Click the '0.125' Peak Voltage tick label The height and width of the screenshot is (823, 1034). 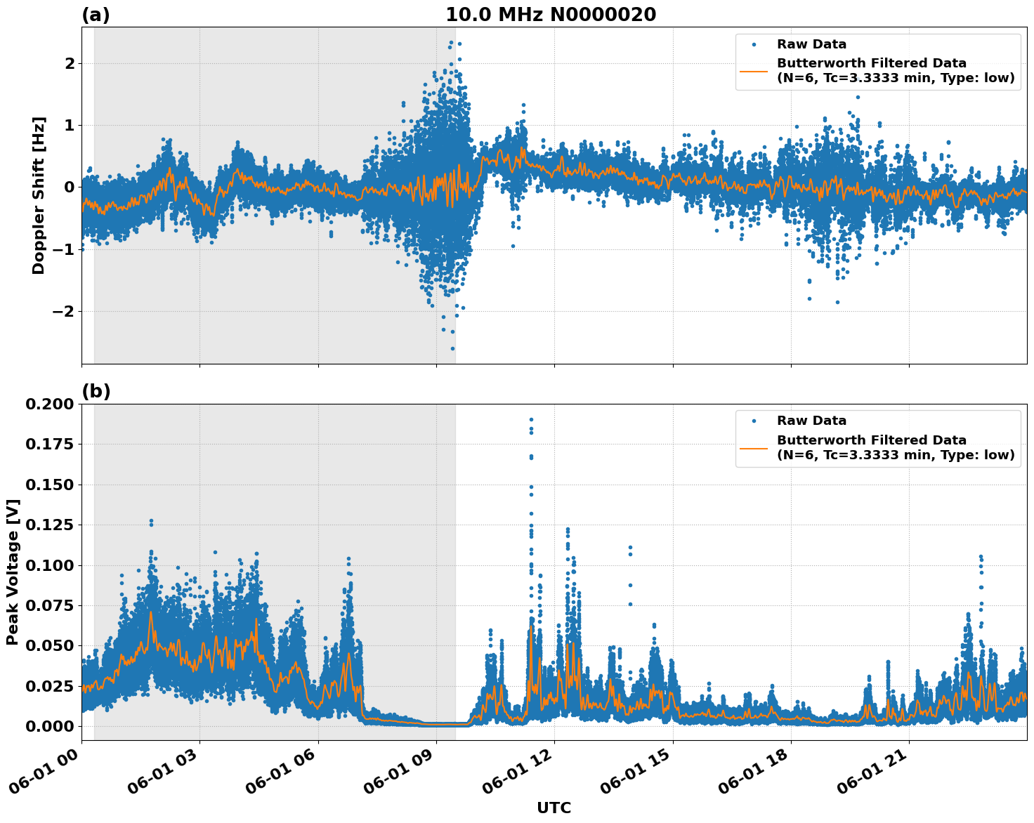(49, 525)
